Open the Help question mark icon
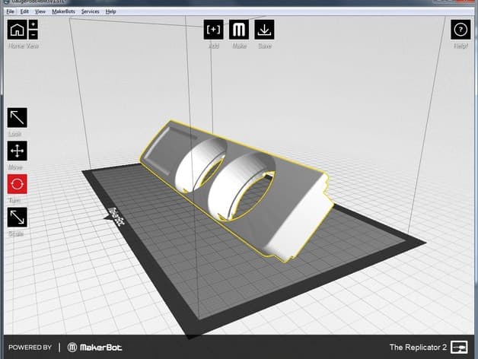 pos(460,30)
